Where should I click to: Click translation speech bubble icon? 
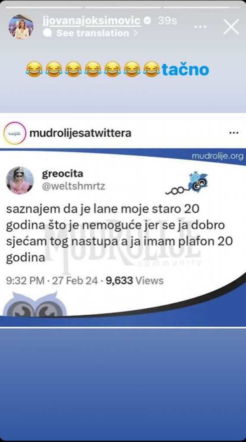click(x=48, y=33)
